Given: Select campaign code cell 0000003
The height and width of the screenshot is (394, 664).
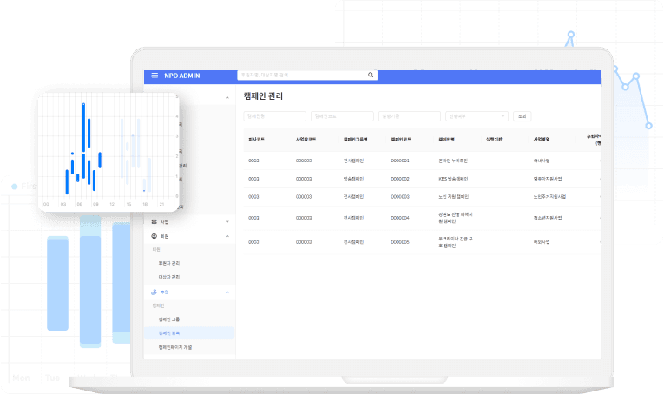Looking at the screenshot, I should pyautogui.click(x=400, y=197).
